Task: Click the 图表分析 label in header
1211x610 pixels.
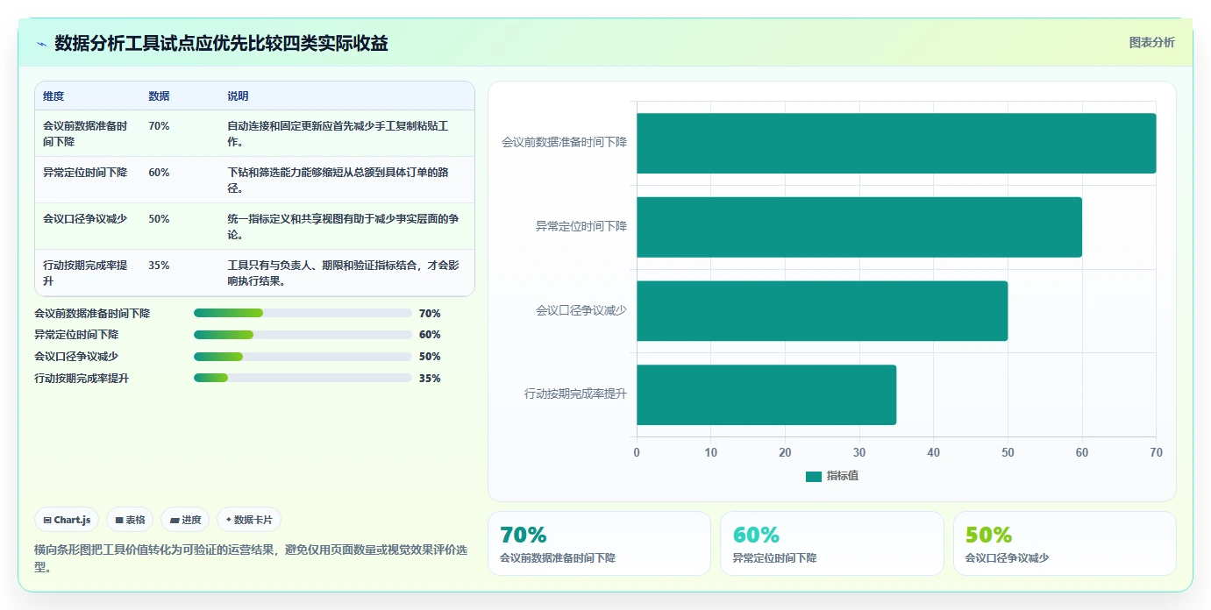Action: (x=1151, y=42)
